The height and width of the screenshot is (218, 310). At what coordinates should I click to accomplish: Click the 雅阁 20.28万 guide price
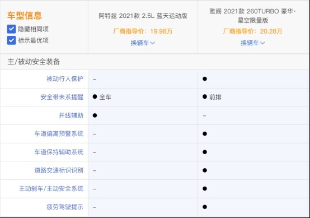(253, 31)
